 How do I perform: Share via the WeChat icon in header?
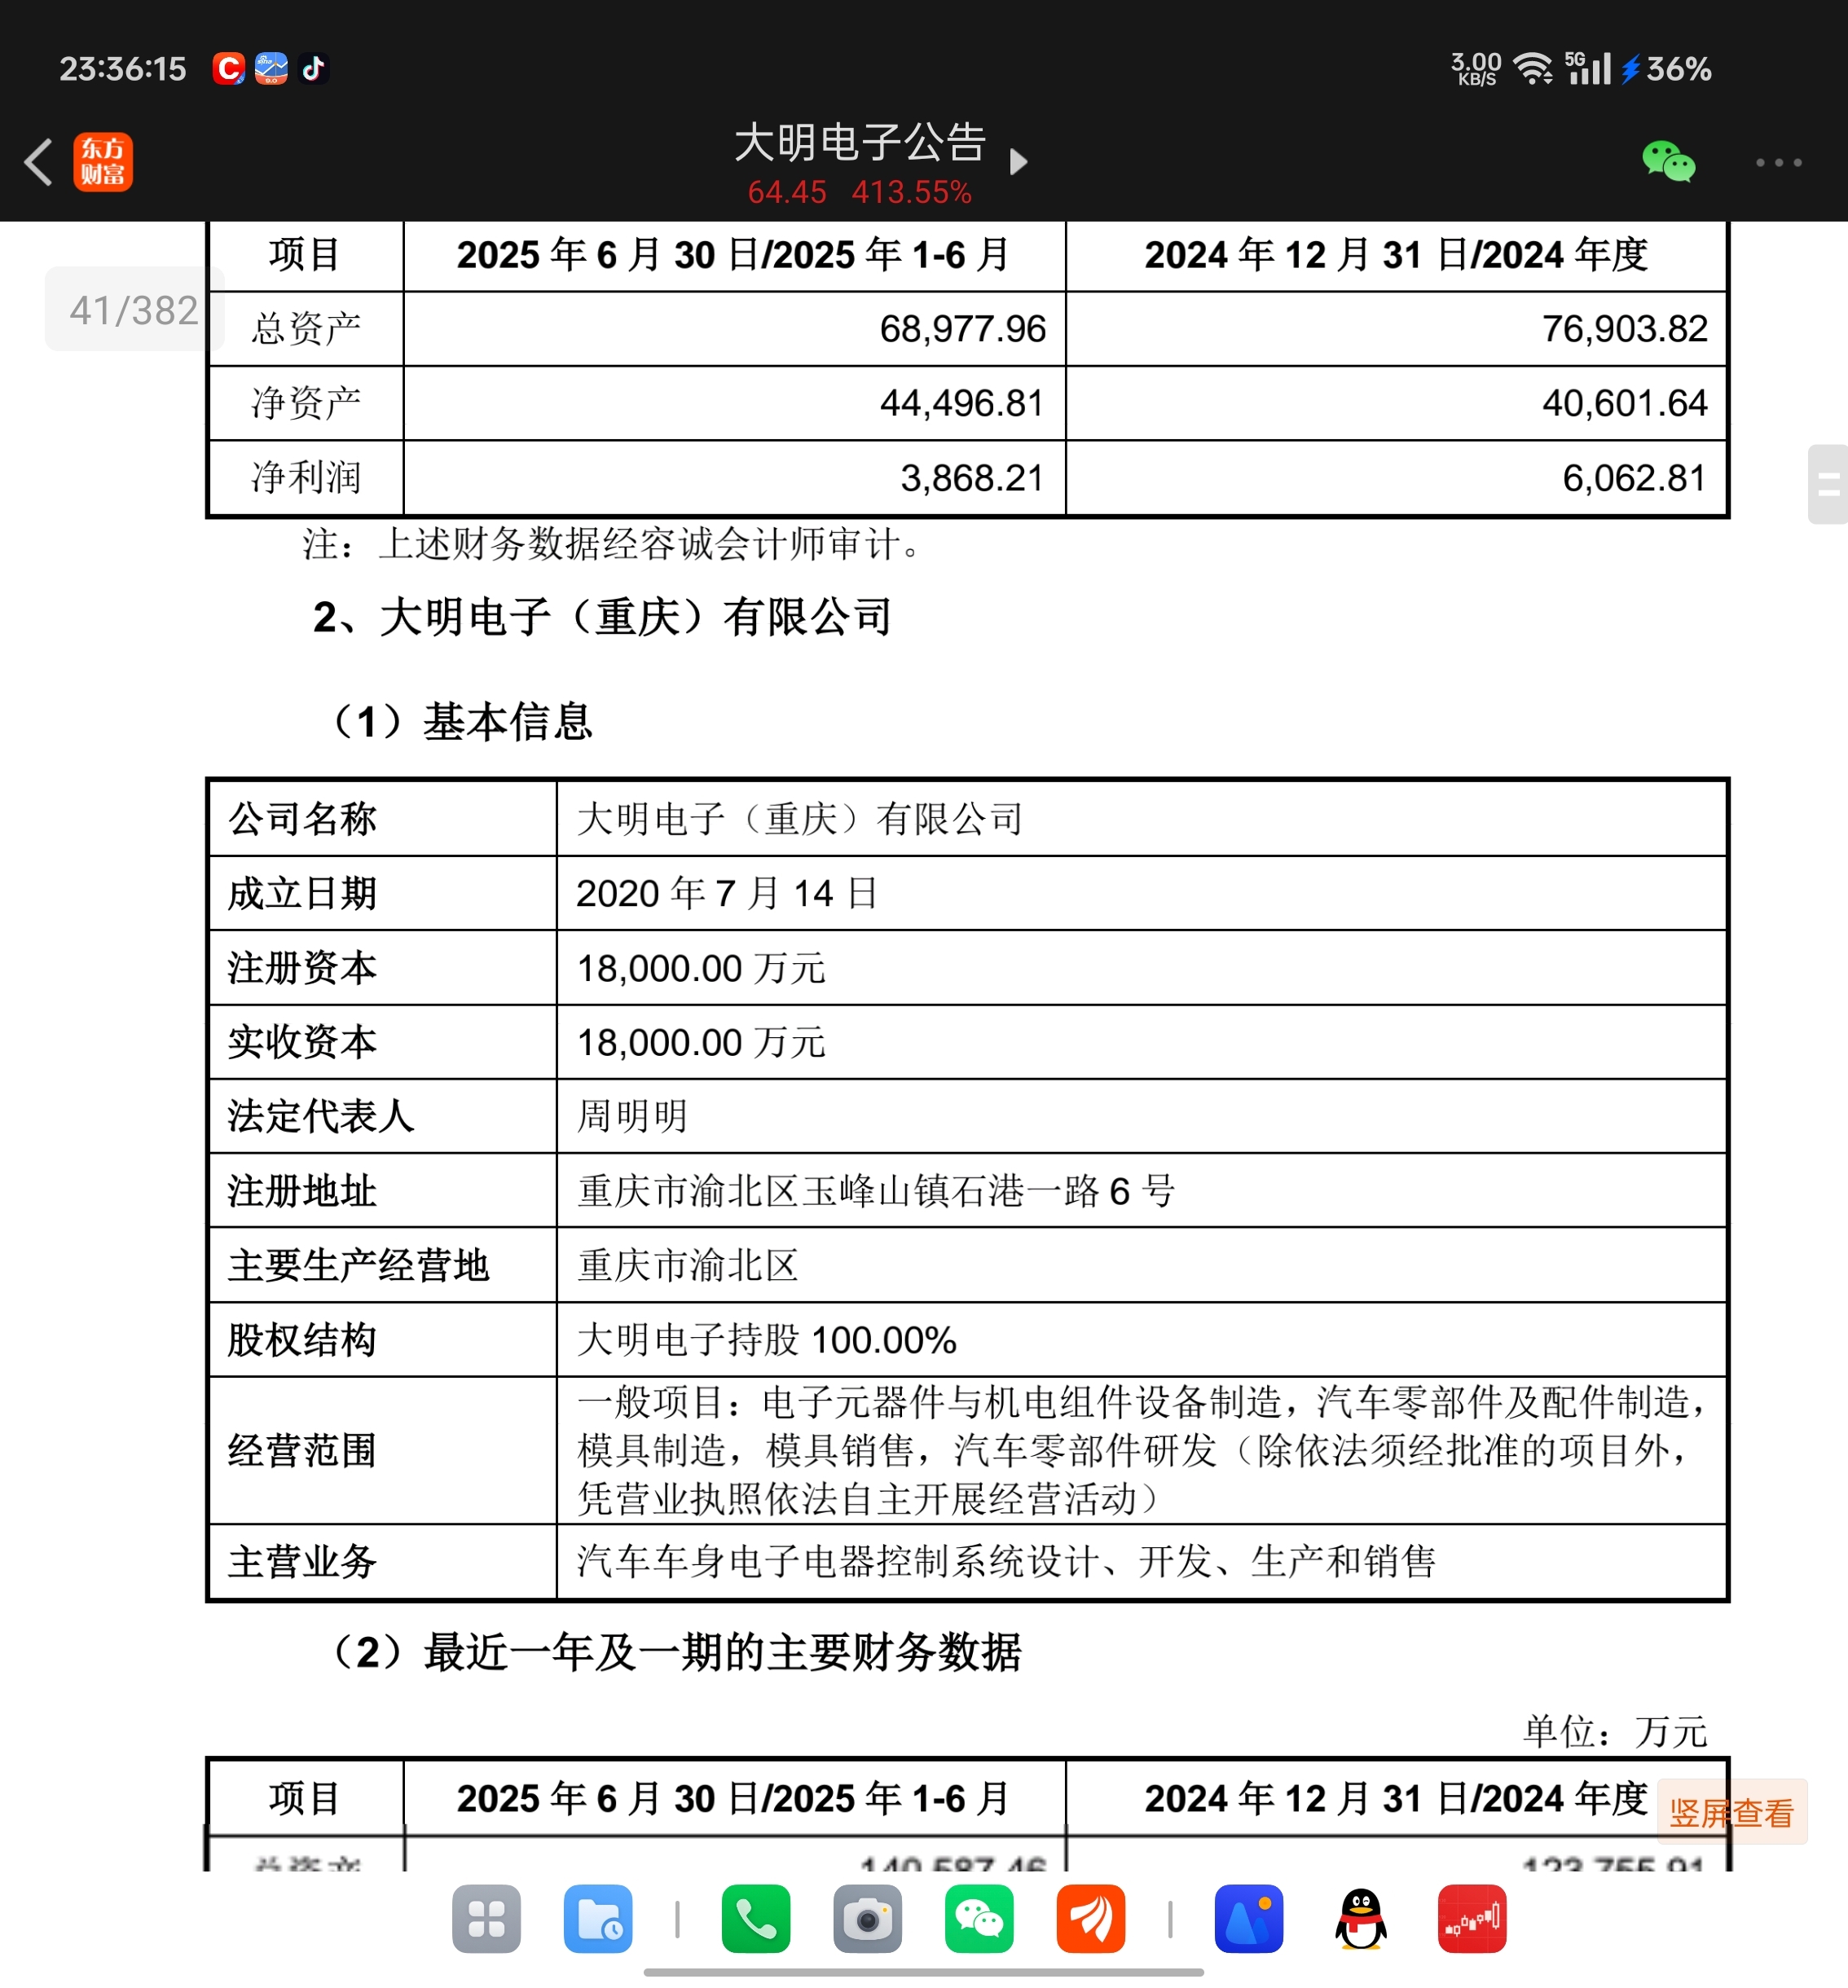coord(1668,162)
